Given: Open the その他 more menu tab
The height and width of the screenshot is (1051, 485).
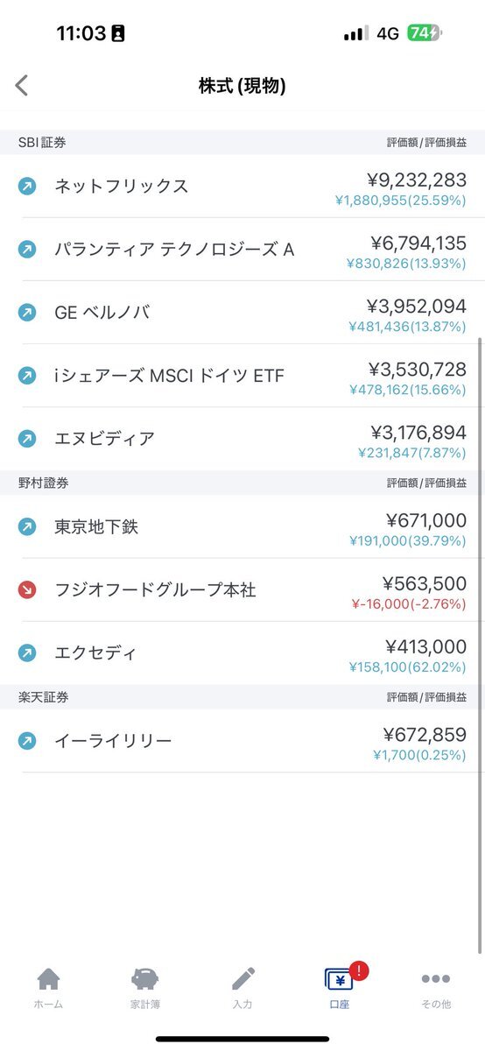Looking at the screenshot, I should [x=436, y=988].
